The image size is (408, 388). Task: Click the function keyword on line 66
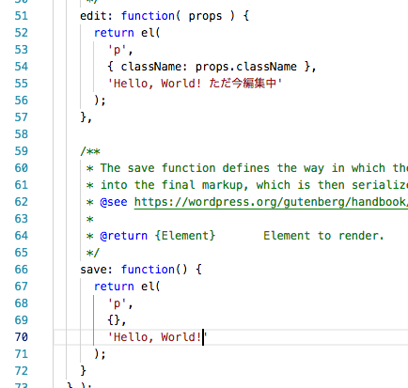click(148, 270)
